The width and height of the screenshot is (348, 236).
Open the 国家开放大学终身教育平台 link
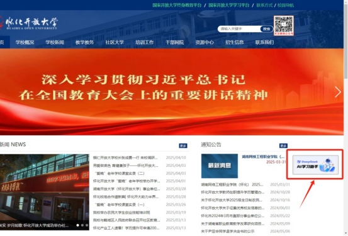(x=177, y=5)
